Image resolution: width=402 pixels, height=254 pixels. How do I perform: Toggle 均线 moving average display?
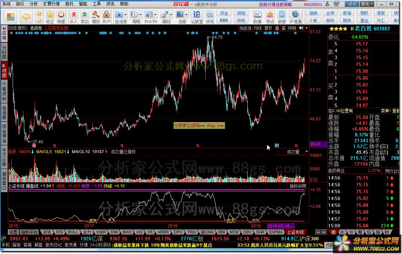257,28
